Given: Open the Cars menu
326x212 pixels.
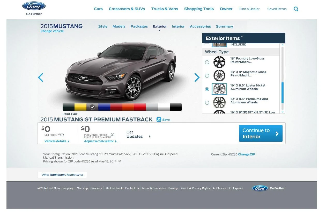Looking at the screenshot, I should click(98, 9).
